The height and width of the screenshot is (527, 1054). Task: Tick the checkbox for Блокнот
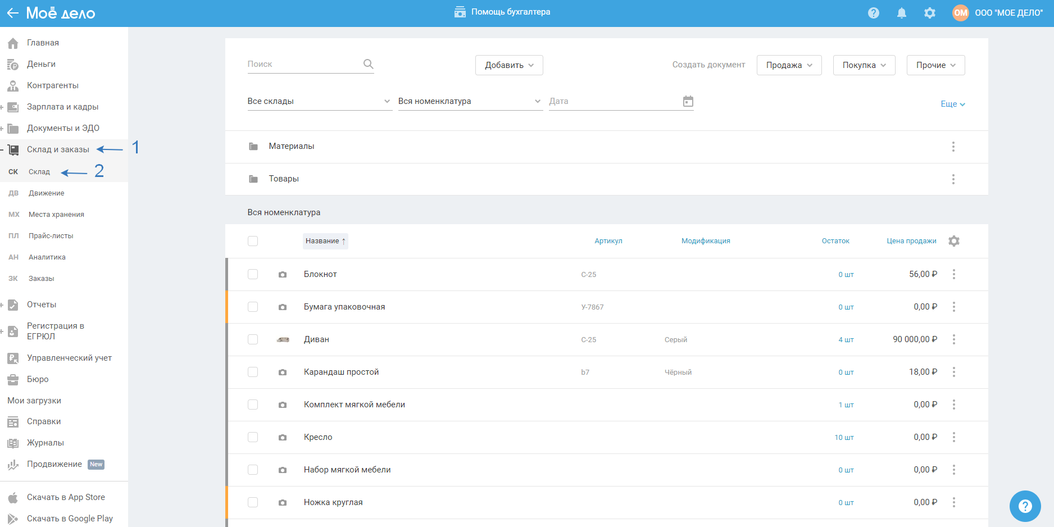[253, 274]
